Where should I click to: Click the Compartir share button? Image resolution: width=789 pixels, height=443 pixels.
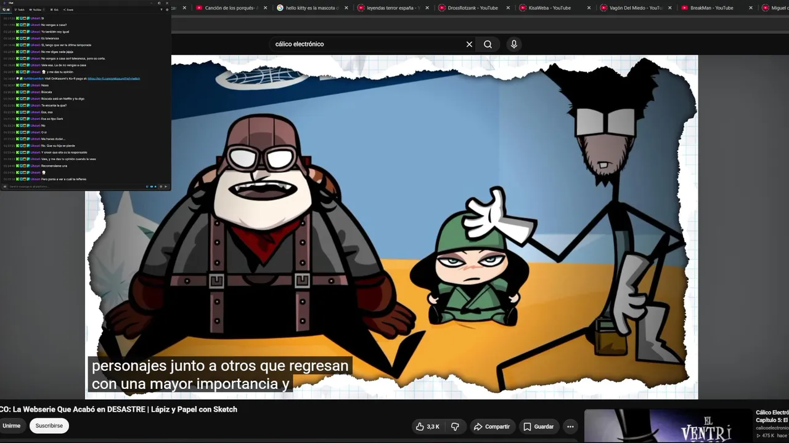[x=491, y=426]
